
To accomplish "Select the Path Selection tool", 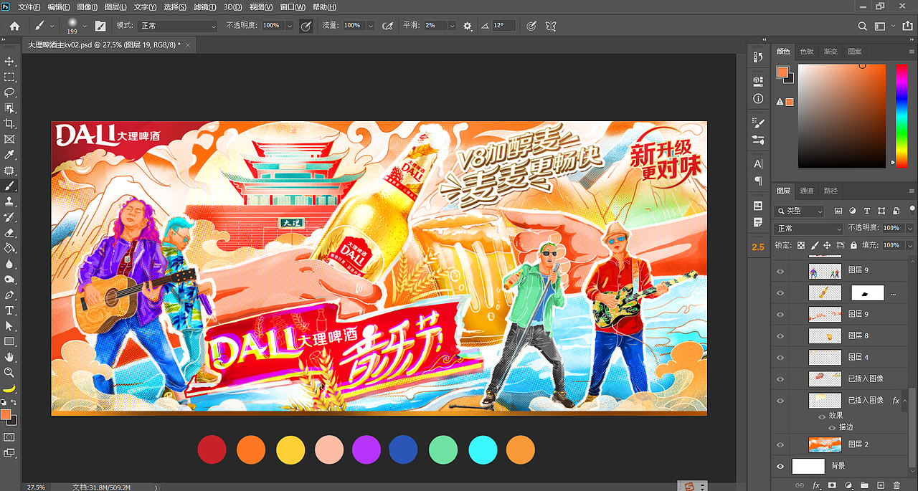I will click(x=10, y=325).
